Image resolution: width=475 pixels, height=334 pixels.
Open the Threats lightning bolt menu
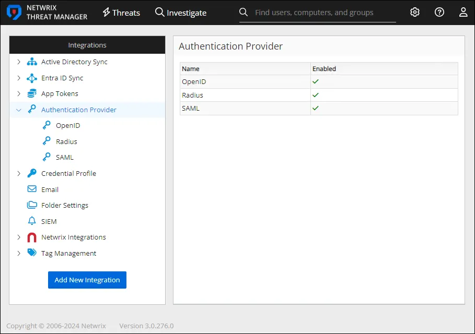click(x=121, y=13)
